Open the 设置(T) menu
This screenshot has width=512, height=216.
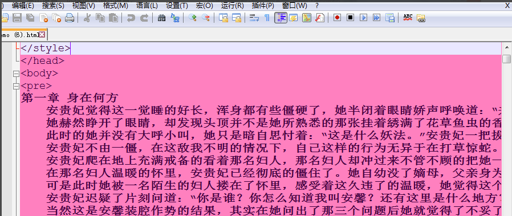point(177,6)
